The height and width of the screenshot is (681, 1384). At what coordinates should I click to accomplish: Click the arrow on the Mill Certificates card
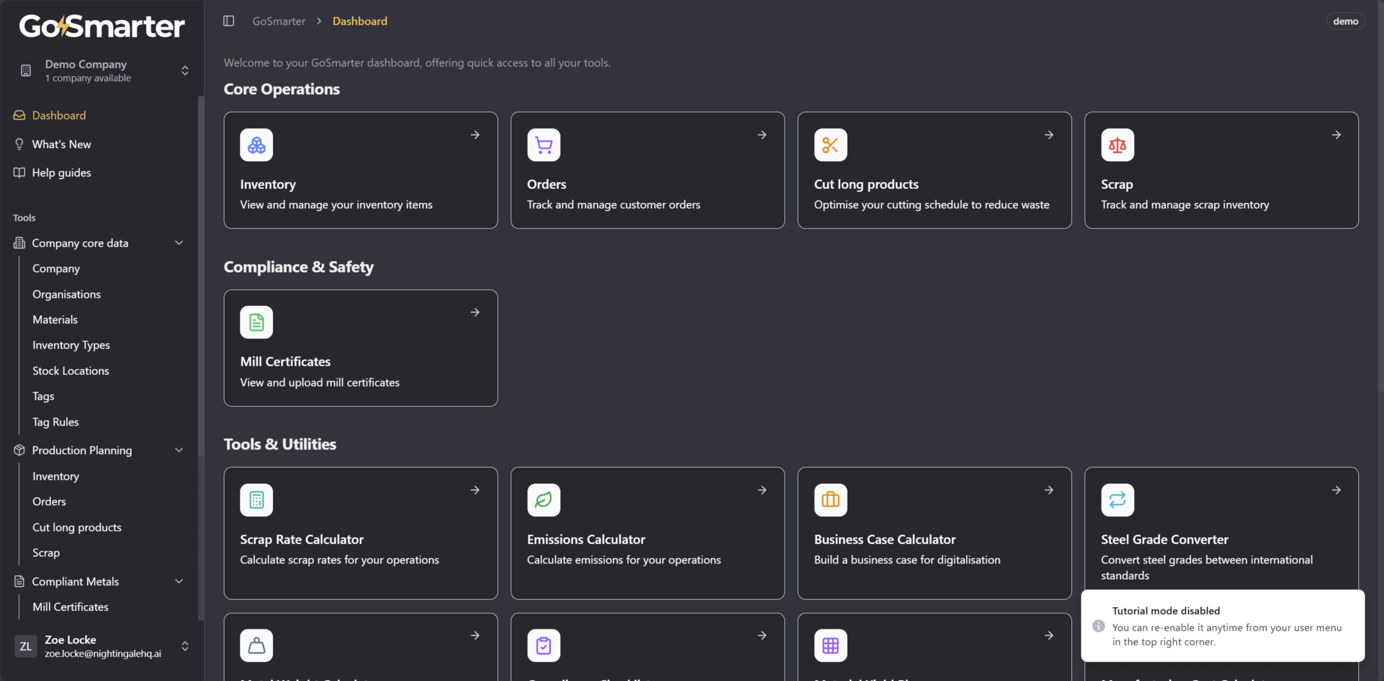(475, 312)
